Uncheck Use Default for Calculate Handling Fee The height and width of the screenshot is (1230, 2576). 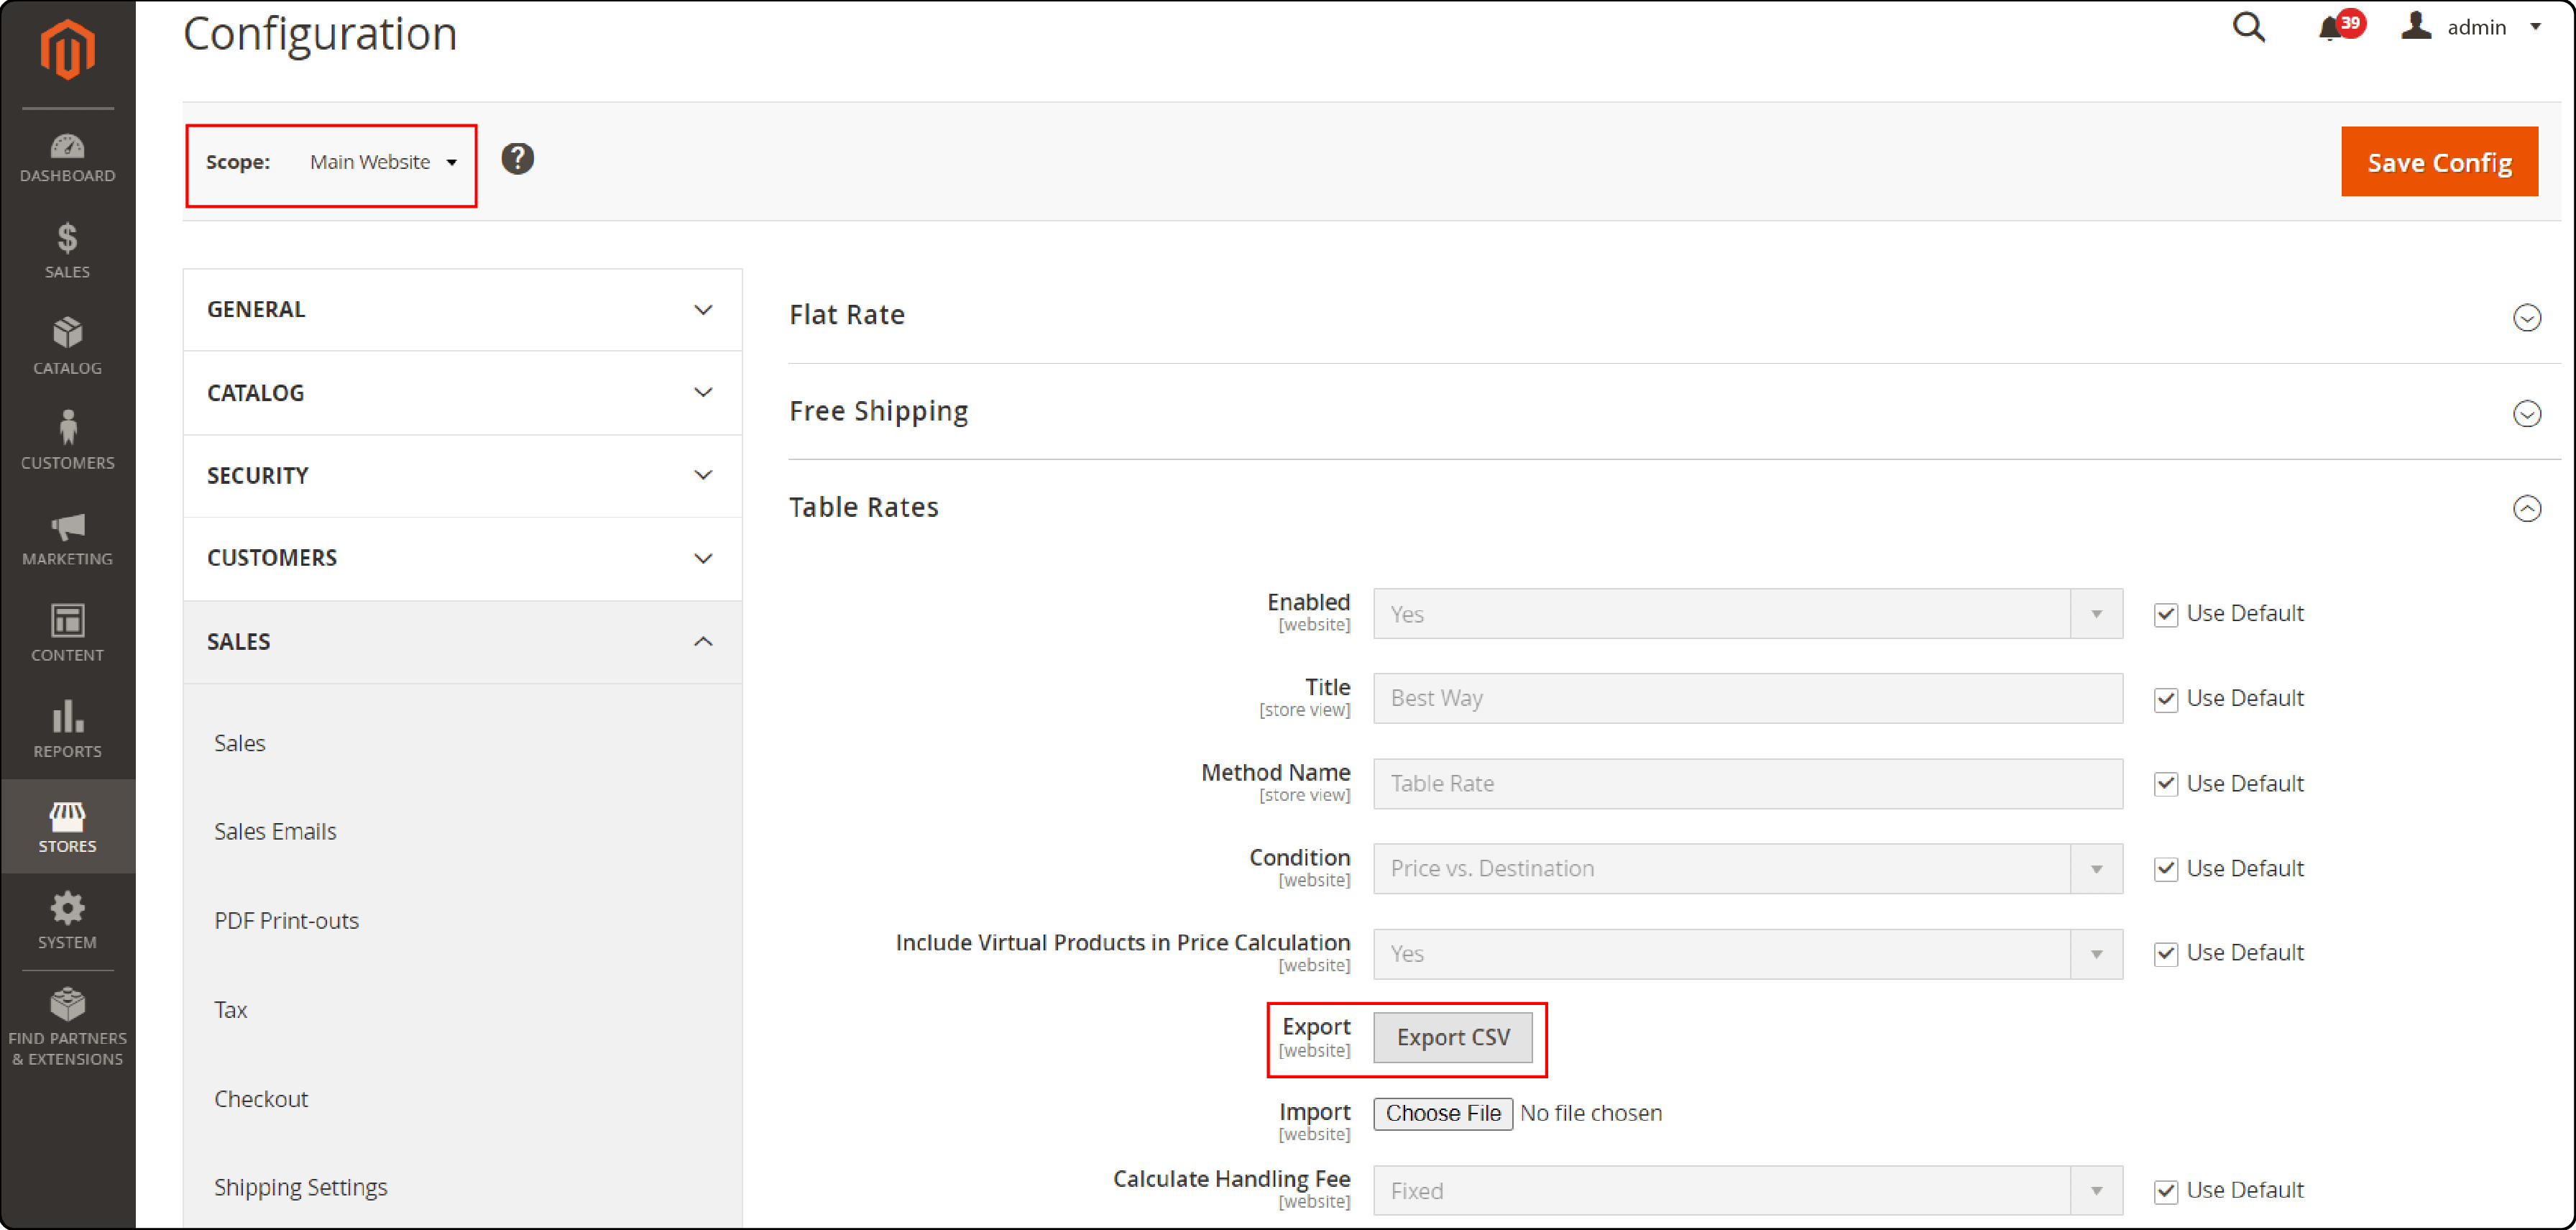click(2165, 1191)
